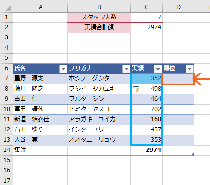Select column C header
210x185 pixels.
[x=147, y=7]
